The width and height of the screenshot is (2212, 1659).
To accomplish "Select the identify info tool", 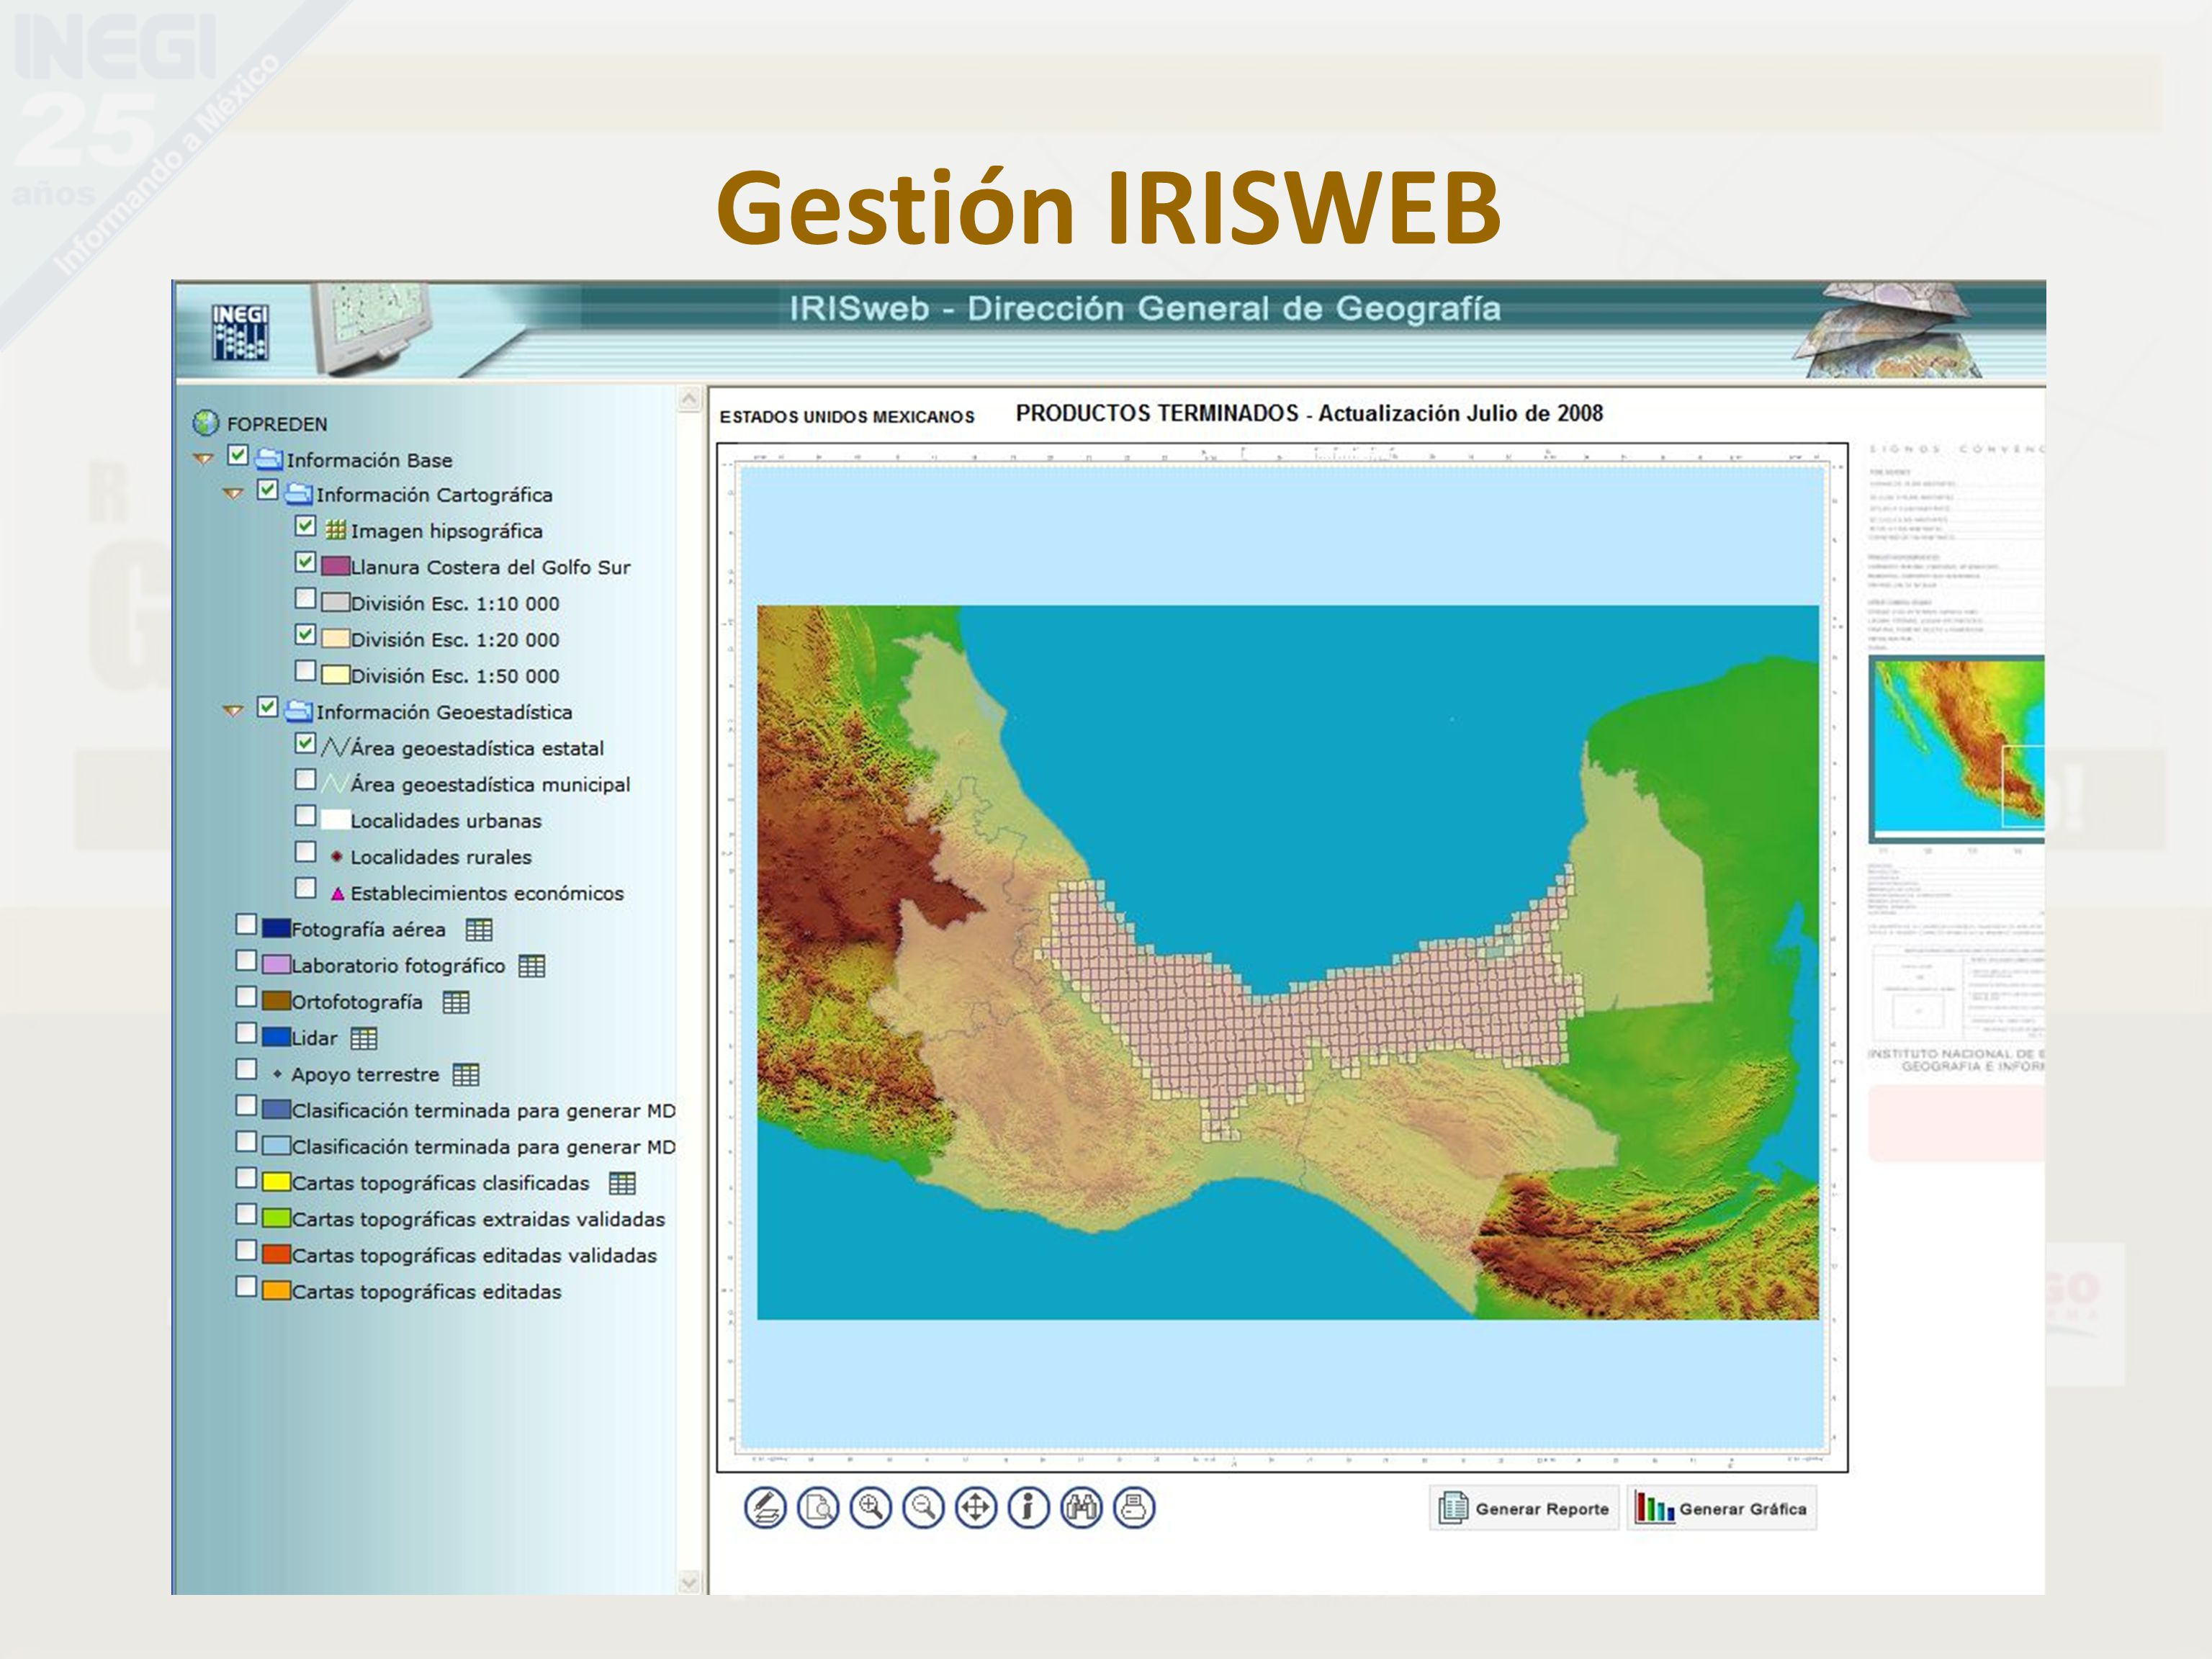I will [1028, 1507].
